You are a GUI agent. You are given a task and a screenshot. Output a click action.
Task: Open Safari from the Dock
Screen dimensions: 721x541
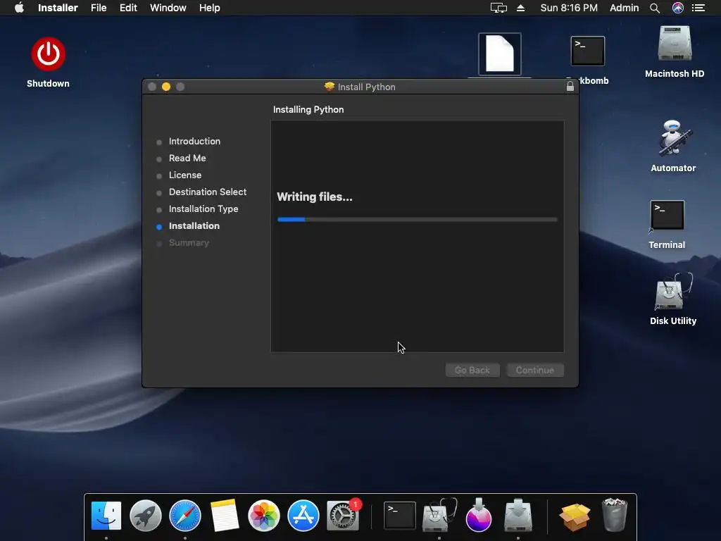coord(185,516)
